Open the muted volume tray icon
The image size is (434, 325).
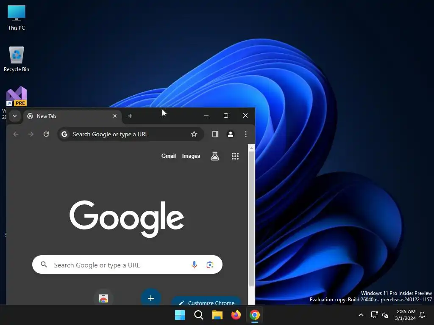coord(385,315)
